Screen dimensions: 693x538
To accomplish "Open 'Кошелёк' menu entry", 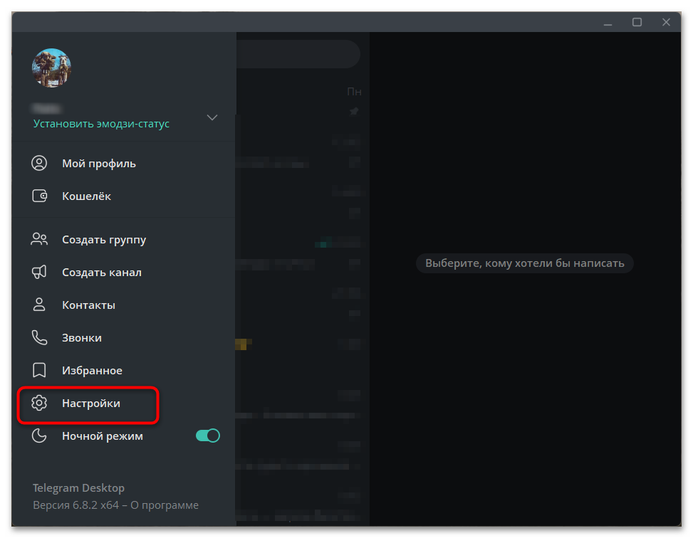I will coord(124,196).
